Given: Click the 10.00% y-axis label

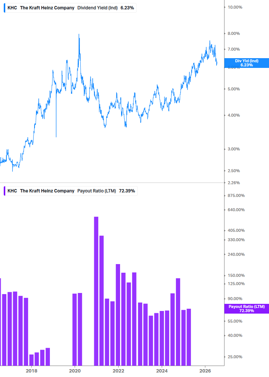Looking at the screenshot, I should (235, 7).
